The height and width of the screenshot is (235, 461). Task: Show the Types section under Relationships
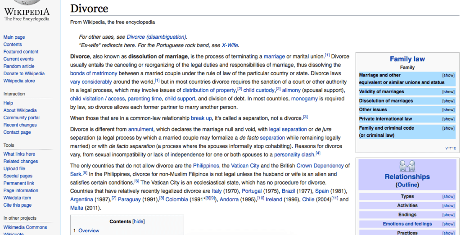[x=448, y=197]
